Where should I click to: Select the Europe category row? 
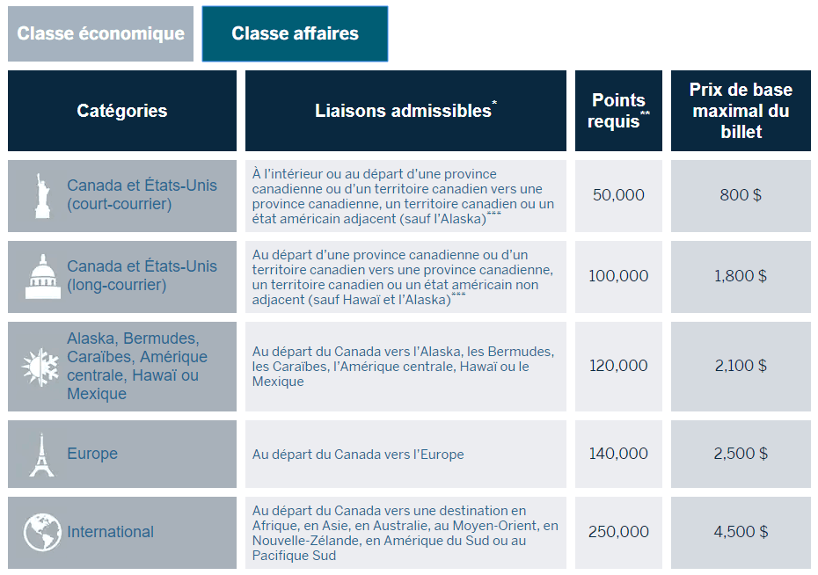(93, 454)
